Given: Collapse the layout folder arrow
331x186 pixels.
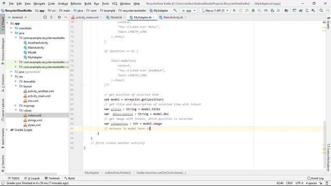Looking at the screenshot, I should point(16,86).
